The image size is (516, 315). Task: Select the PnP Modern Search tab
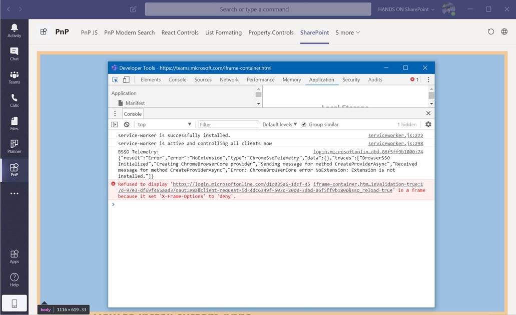click(129, 32)
